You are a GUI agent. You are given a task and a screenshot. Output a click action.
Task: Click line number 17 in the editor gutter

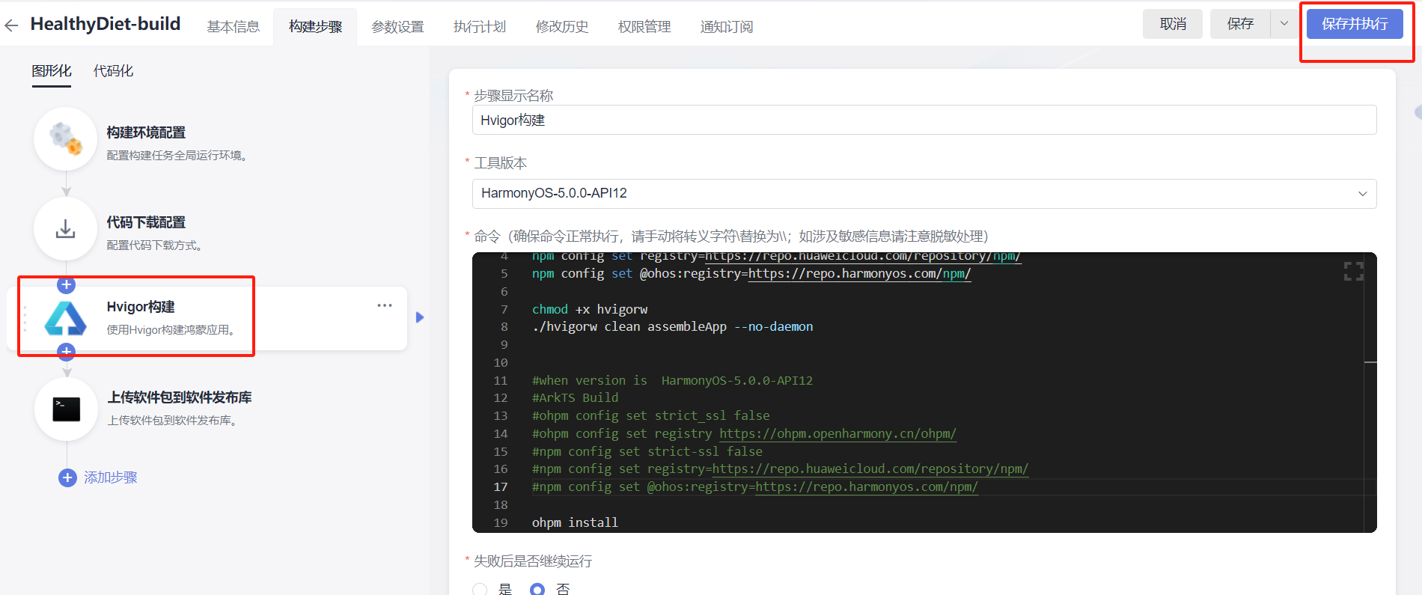pos(501,487)
